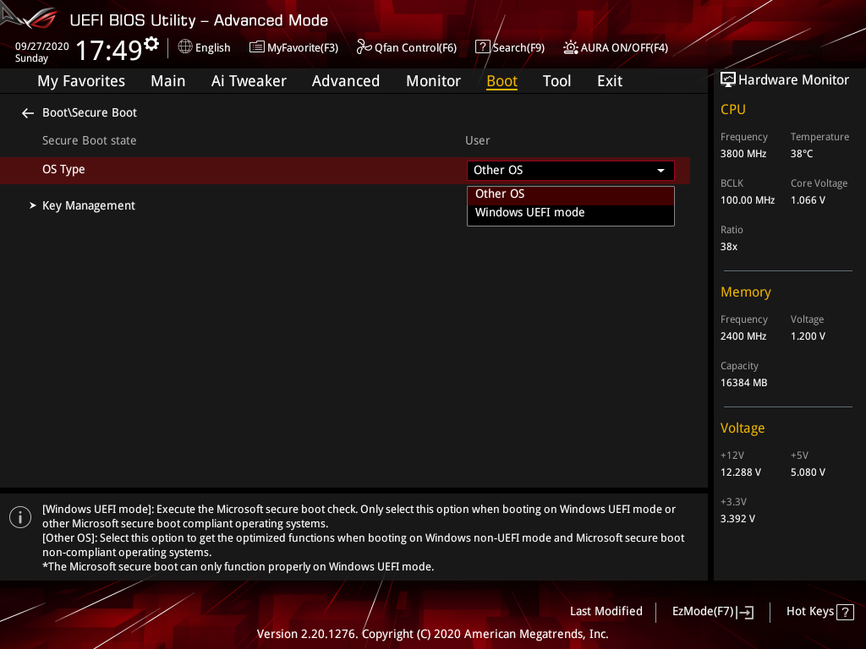The height and width of the screenshot is (649, 866).
Task: Click the EzMode exit arrow icon
Action: (x=746, y=612)
